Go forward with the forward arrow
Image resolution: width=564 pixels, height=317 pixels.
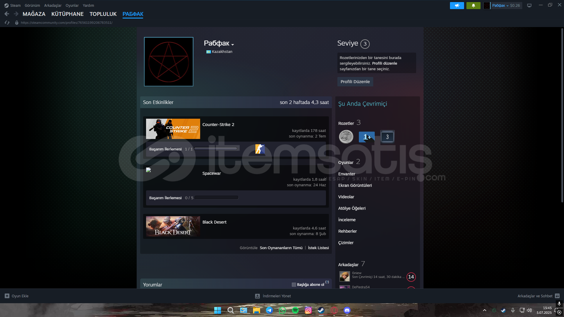coord(16,14)
